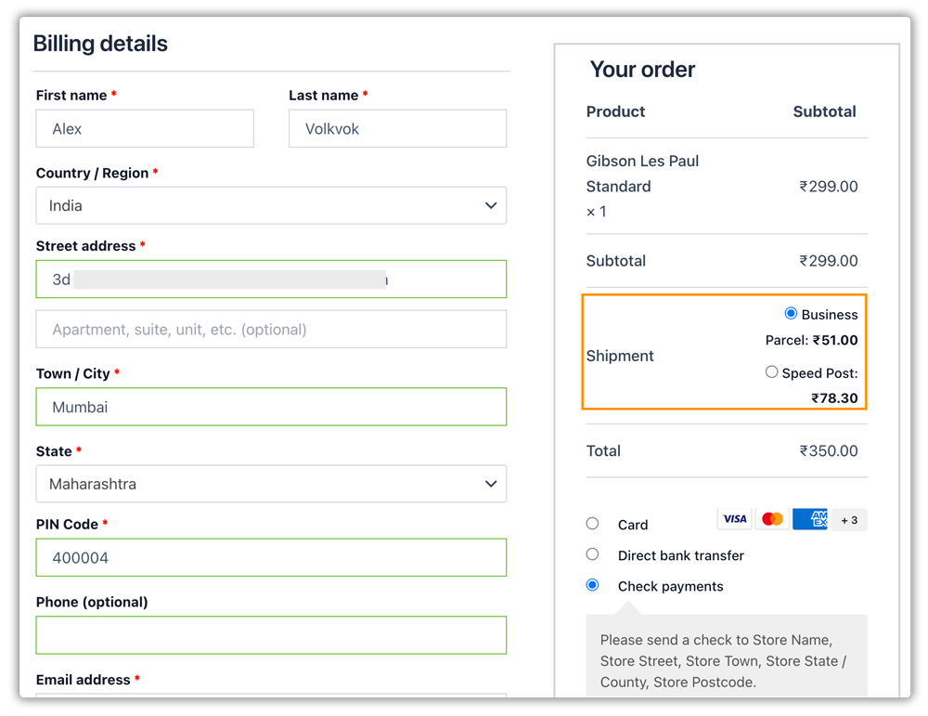Open the State dropdown showing Maharashtra
The width and height of the screenshot is (928, 716).
click(x=271, y=484)
